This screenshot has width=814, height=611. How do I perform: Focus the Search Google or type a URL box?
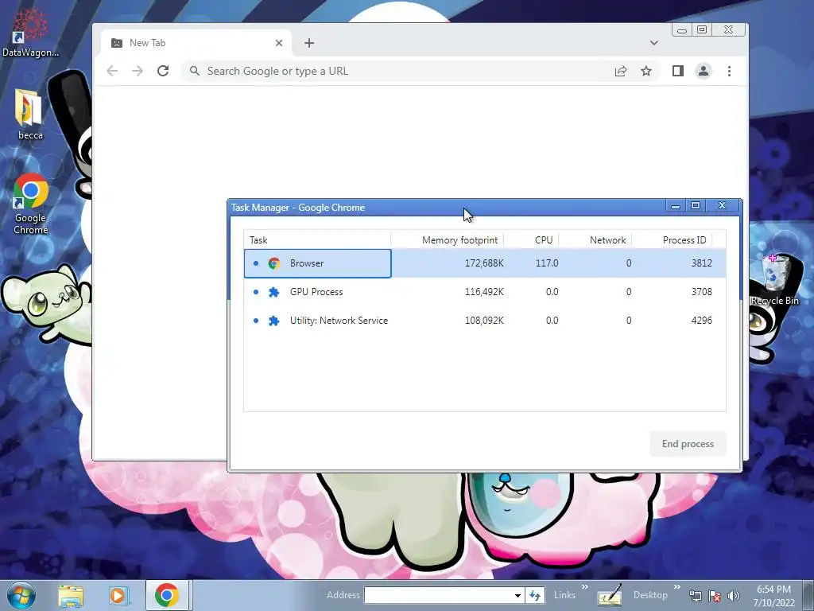394,71
